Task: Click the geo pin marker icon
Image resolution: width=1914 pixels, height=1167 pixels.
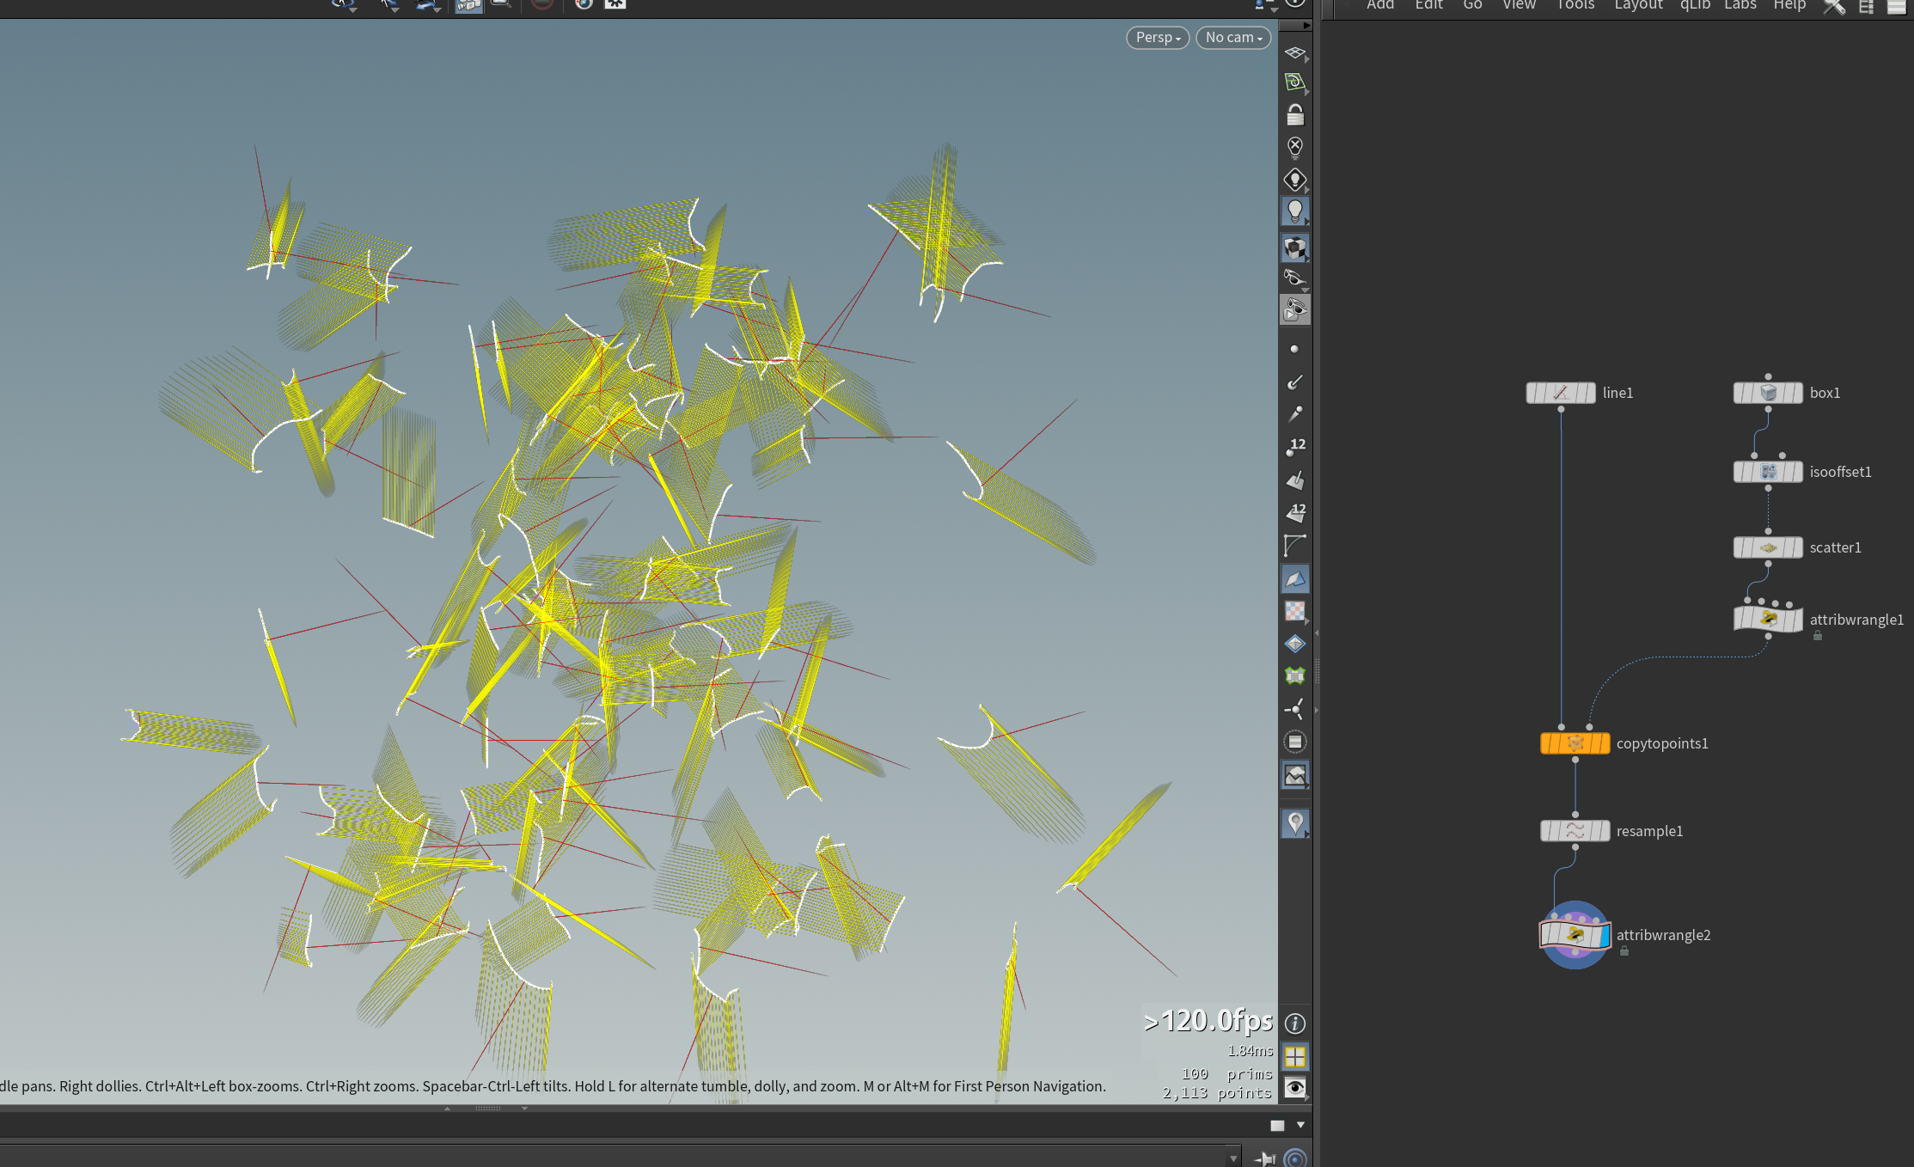Action: coord(1294,823)
